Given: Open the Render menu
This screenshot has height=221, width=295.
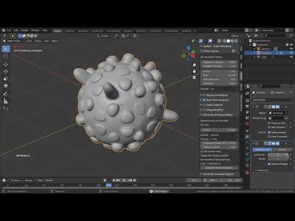Looking at the screenshot, I should point(24,31).
